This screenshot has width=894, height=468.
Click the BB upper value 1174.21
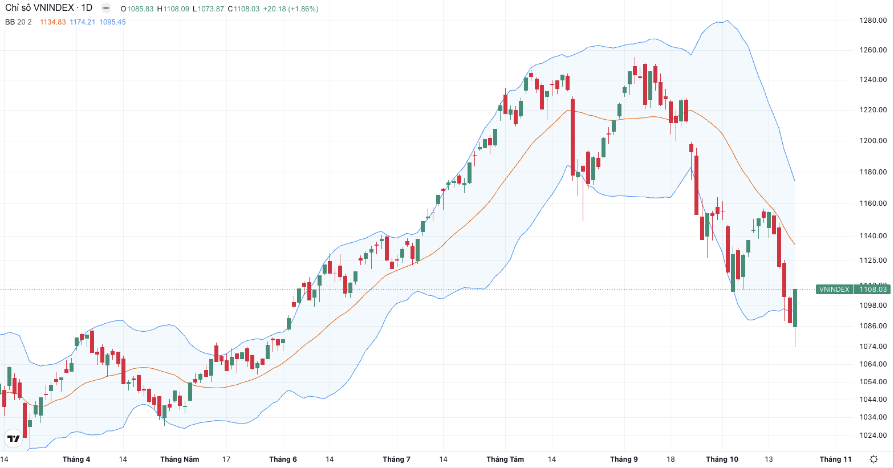click(83, 22)
